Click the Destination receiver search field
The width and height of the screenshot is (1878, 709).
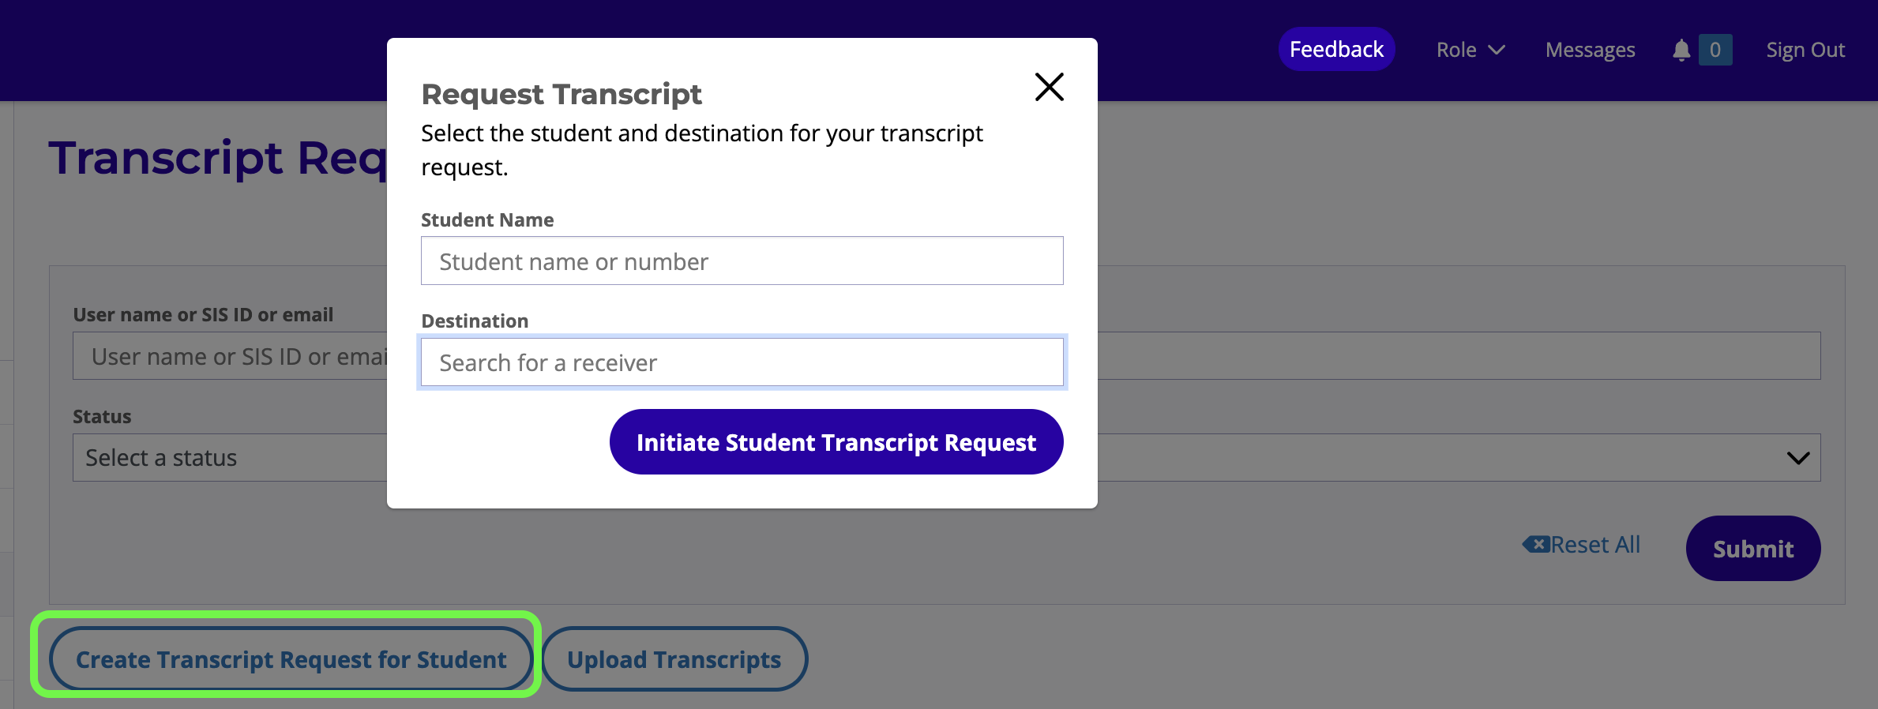tap(742, 362)
